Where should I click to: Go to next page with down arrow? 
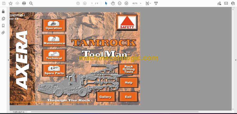click(85, 3)
